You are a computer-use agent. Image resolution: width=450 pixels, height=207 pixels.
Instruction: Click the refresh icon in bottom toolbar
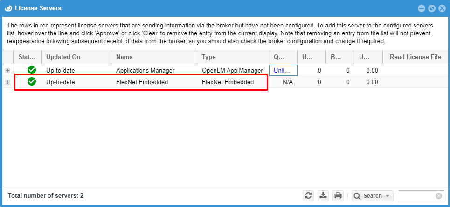pyautogui.click(x=308, y=196)
